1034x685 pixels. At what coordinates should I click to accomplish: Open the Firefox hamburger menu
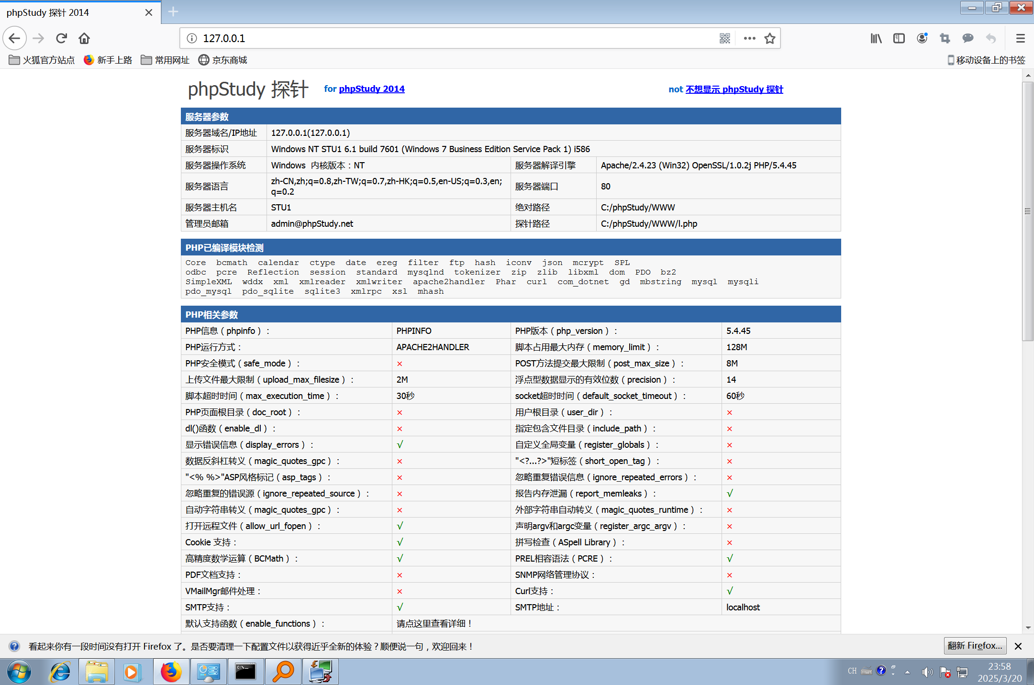click(1020, 38)
